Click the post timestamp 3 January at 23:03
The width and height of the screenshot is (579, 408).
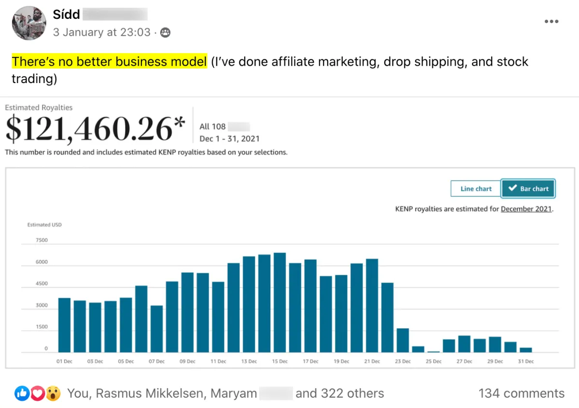pyautogui.click(x=102, y=33)
